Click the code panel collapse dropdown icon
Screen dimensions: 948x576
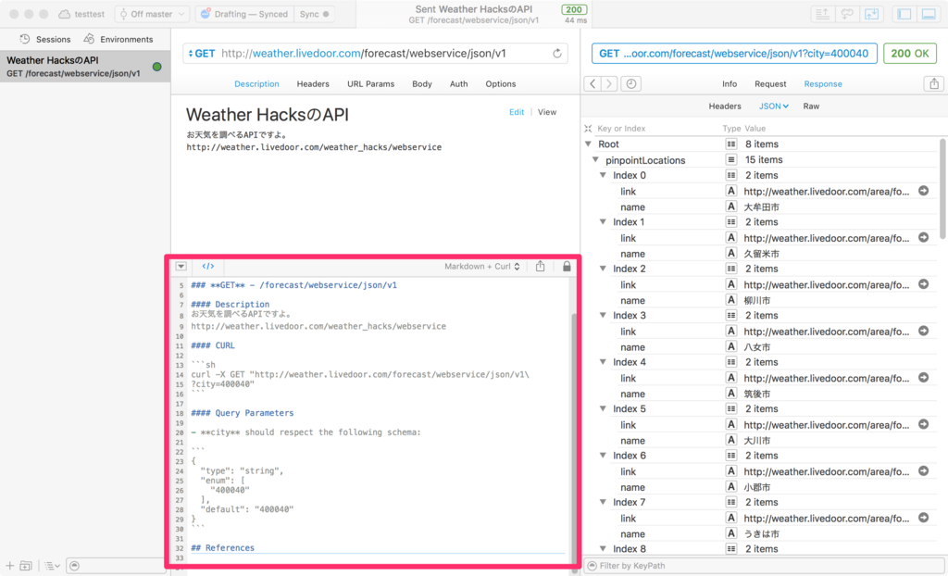coord(181,266)
